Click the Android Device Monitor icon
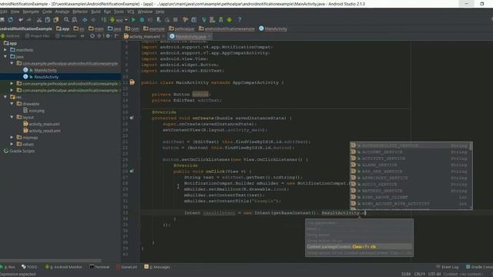This screenshot has height=277, width=493. (230, 20)
